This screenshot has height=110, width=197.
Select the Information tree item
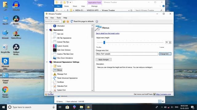[x=61, y=26]
